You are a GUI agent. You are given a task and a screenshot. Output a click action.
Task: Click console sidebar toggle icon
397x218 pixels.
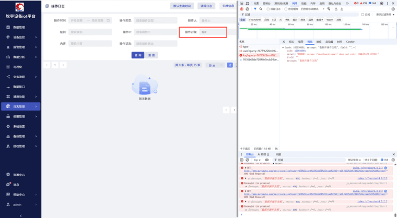[x=241, y=160]
